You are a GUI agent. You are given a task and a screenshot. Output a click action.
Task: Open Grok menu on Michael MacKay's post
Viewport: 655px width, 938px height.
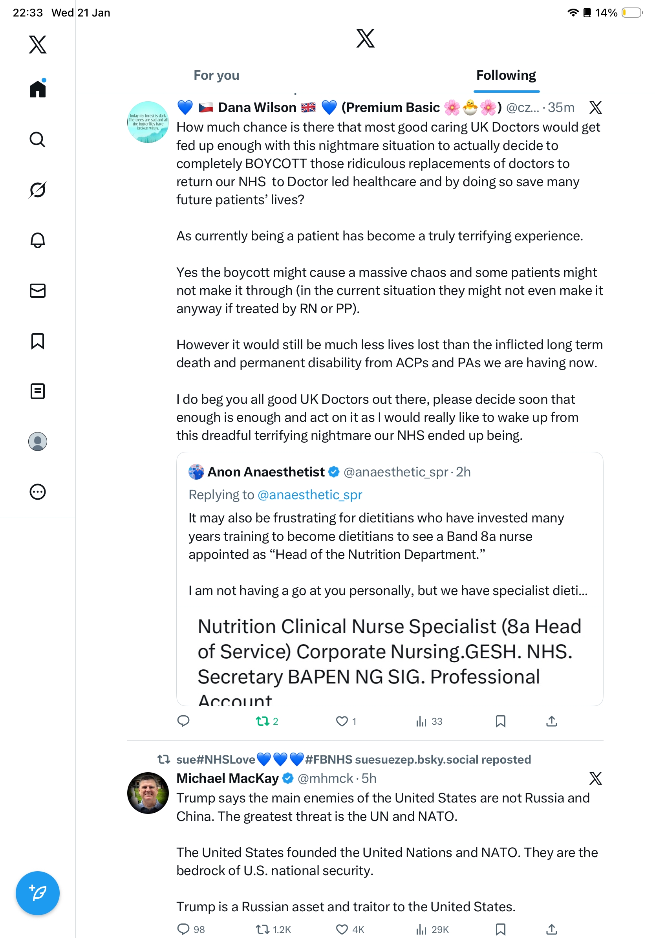595,779
